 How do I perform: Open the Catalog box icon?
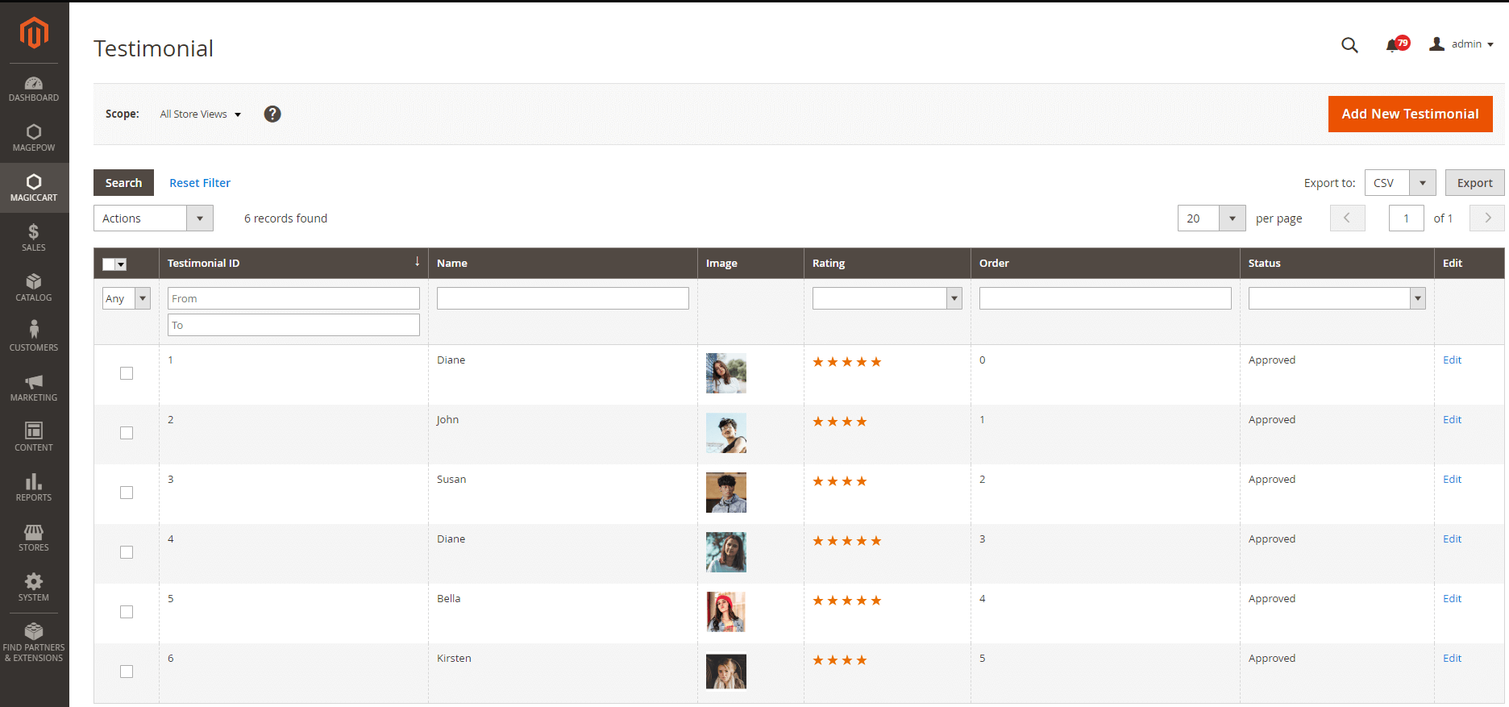pyautogui.click(x=34, y=281)
